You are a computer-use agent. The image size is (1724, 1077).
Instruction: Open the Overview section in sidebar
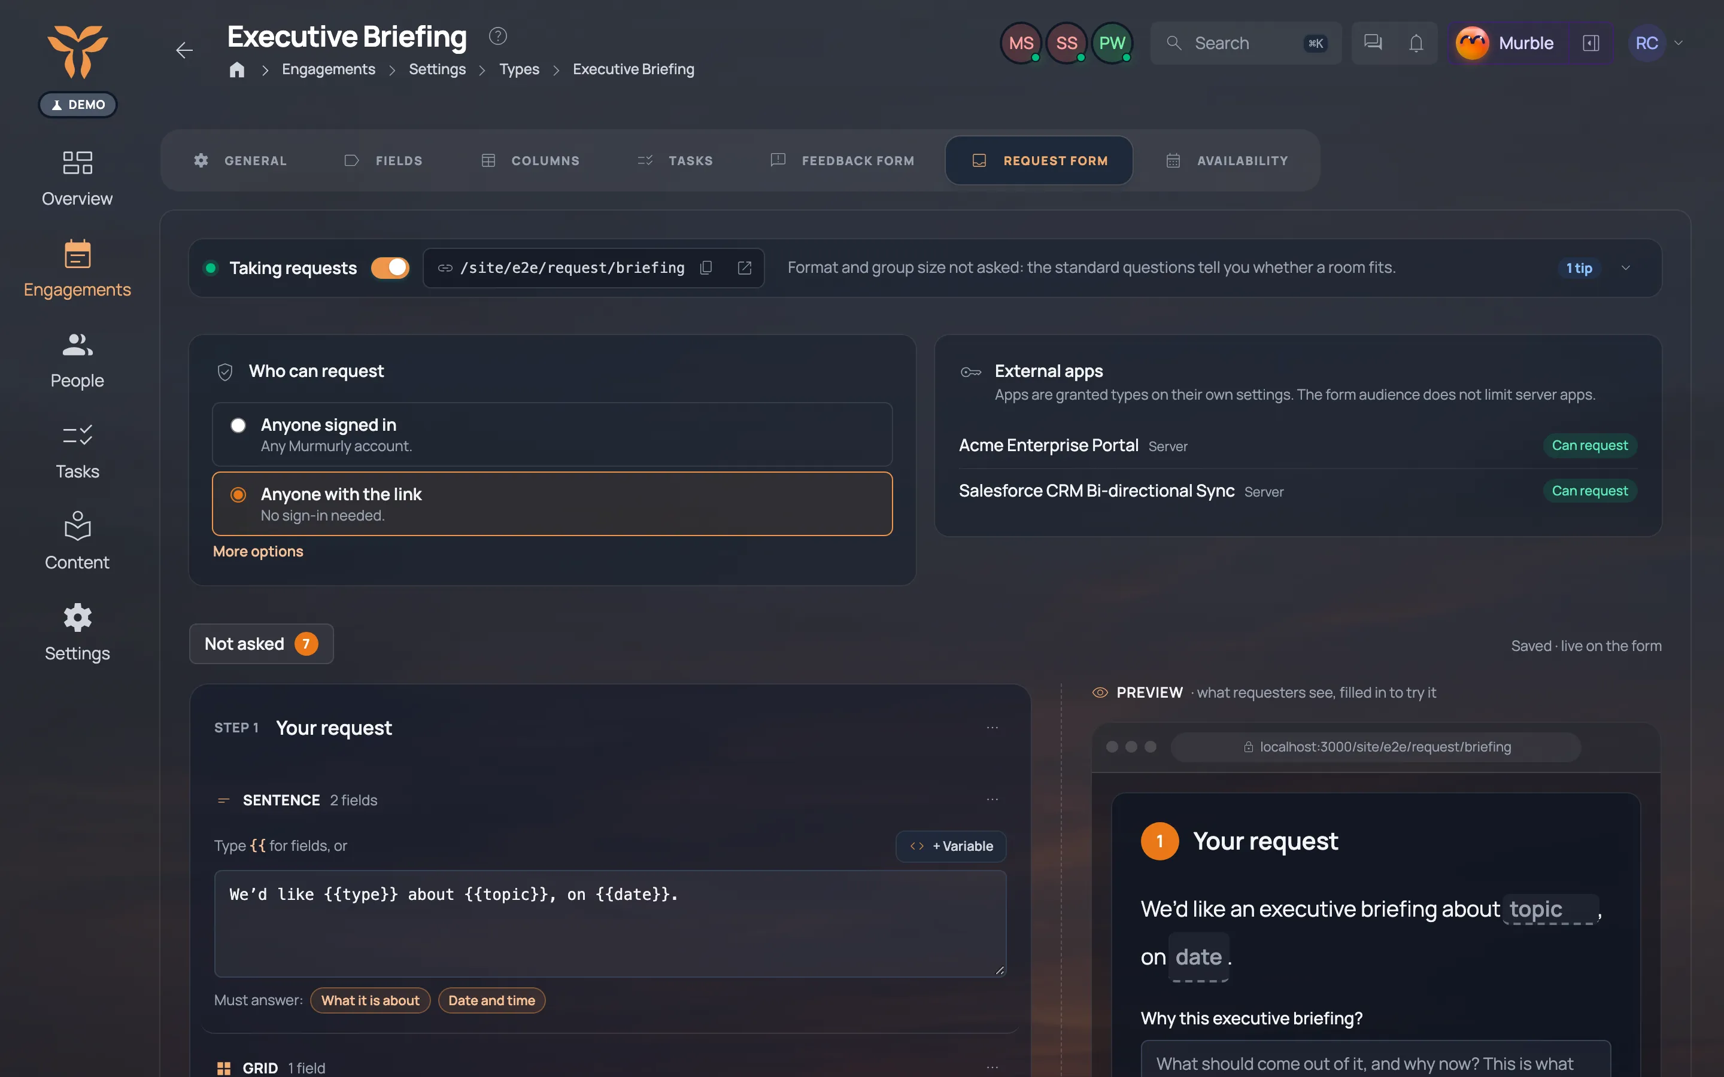tap(77, 178)
